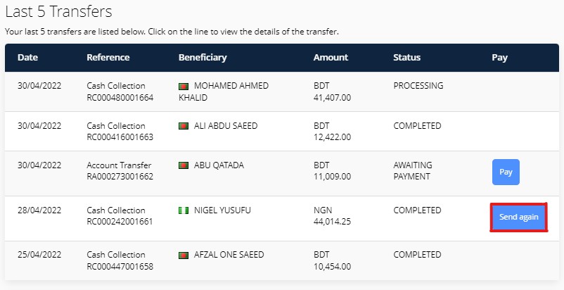Click the Reference column header

(x=108, y=58)
